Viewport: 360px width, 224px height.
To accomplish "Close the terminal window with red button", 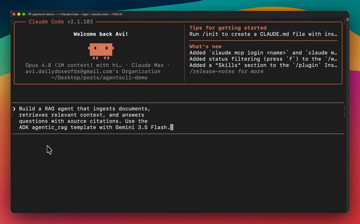I will click(x=14, y=14).
